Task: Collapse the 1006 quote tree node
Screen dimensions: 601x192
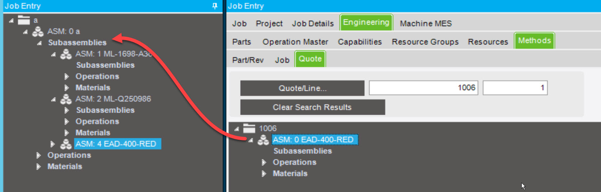Action: 237,129
